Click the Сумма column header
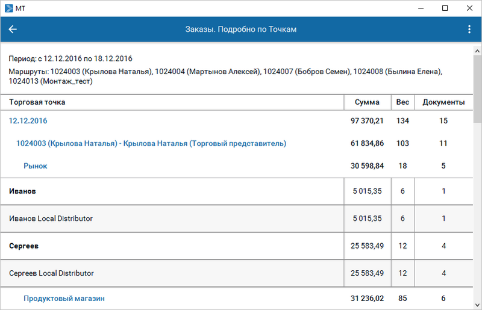Image resolution: width=482 pixels, height=310 pixels. (x=367, y=102)
